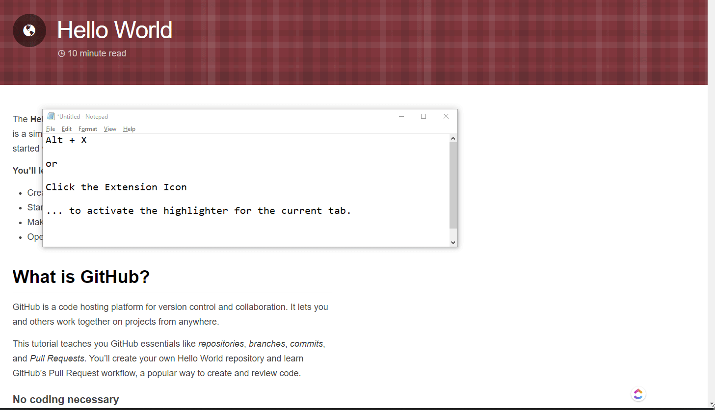The width and height of the screenshot is (715, 410).
Task: Click the Notepad app icon in title bar
Action: tap(51, 117)
